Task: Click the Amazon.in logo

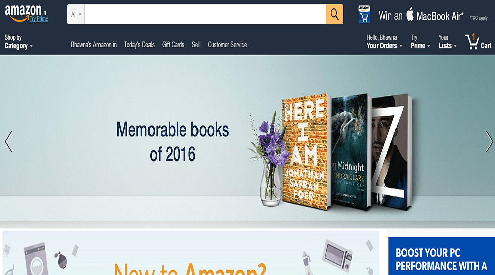Action: click(26, 13)
